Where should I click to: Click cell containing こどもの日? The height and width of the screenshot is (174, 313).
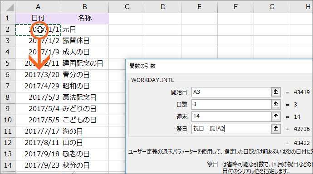coord(85,120)
